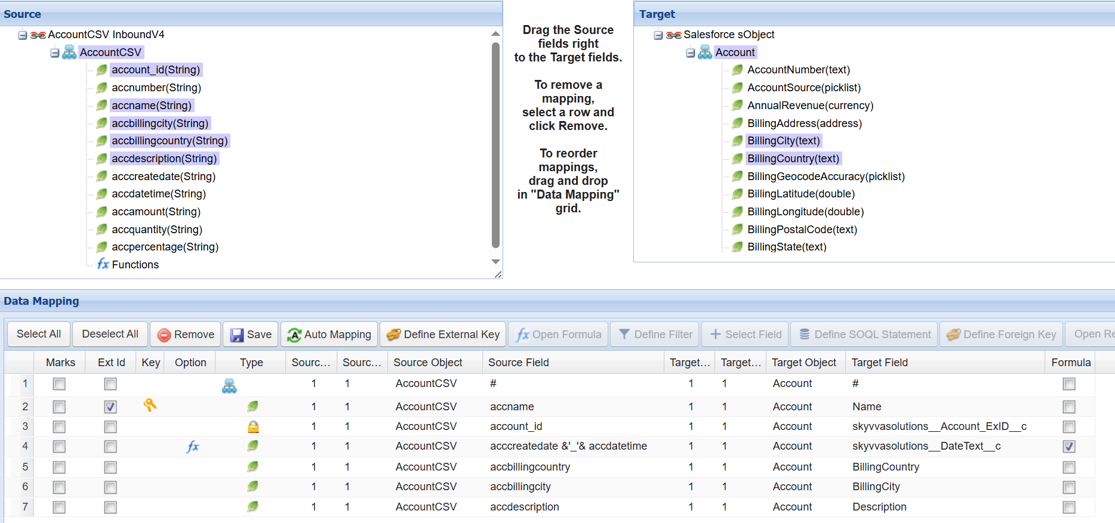
Task: Click the key icon in the accname row
Action: point(150,406)
